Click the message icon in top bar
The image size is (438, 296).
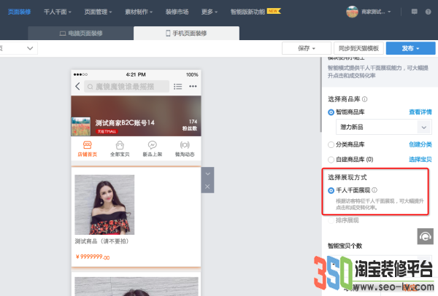coord(414,12)
